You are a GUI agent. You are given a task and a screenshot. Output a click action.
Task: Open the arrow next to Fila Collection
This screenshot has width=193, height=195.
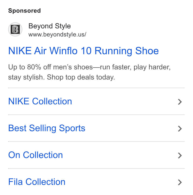click(180, 182)
